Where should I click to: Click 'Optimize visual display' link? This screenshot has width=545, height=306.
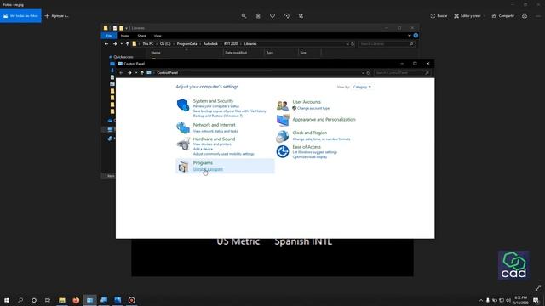[310, 156]
